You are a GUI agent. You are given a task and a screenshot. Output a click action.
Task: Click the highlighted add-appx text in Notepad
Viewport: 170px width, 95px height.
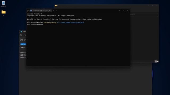23,44
